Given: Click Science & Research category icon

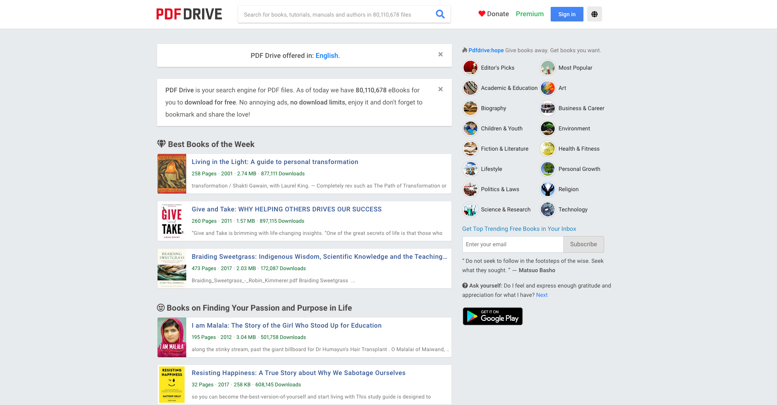Looking at the screenshot, I should 470,209.
